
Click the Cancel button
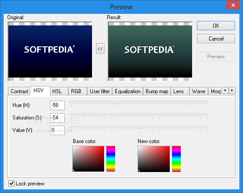(x=216, y=39)
